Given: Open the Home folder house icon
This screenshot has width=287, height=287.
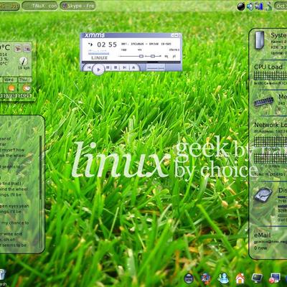Looking at the screenshot, I should click(240, 278).
